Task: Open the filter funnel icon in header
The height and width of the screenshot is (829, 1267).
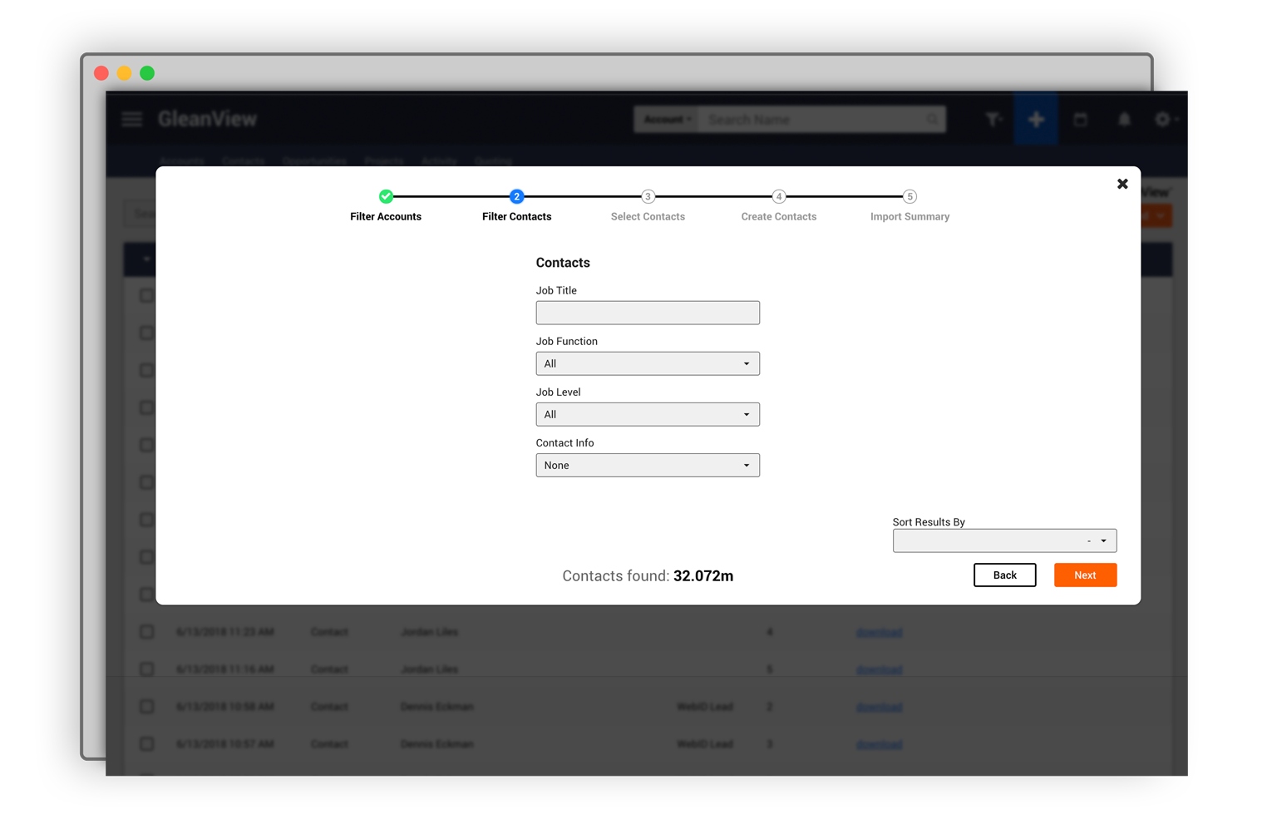Action: coord(993,120)
